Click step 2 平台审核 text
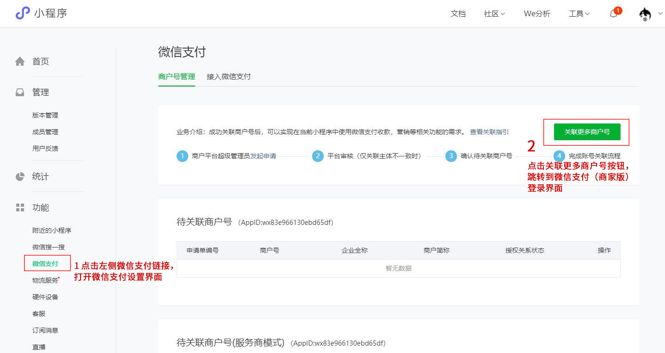 376,156
